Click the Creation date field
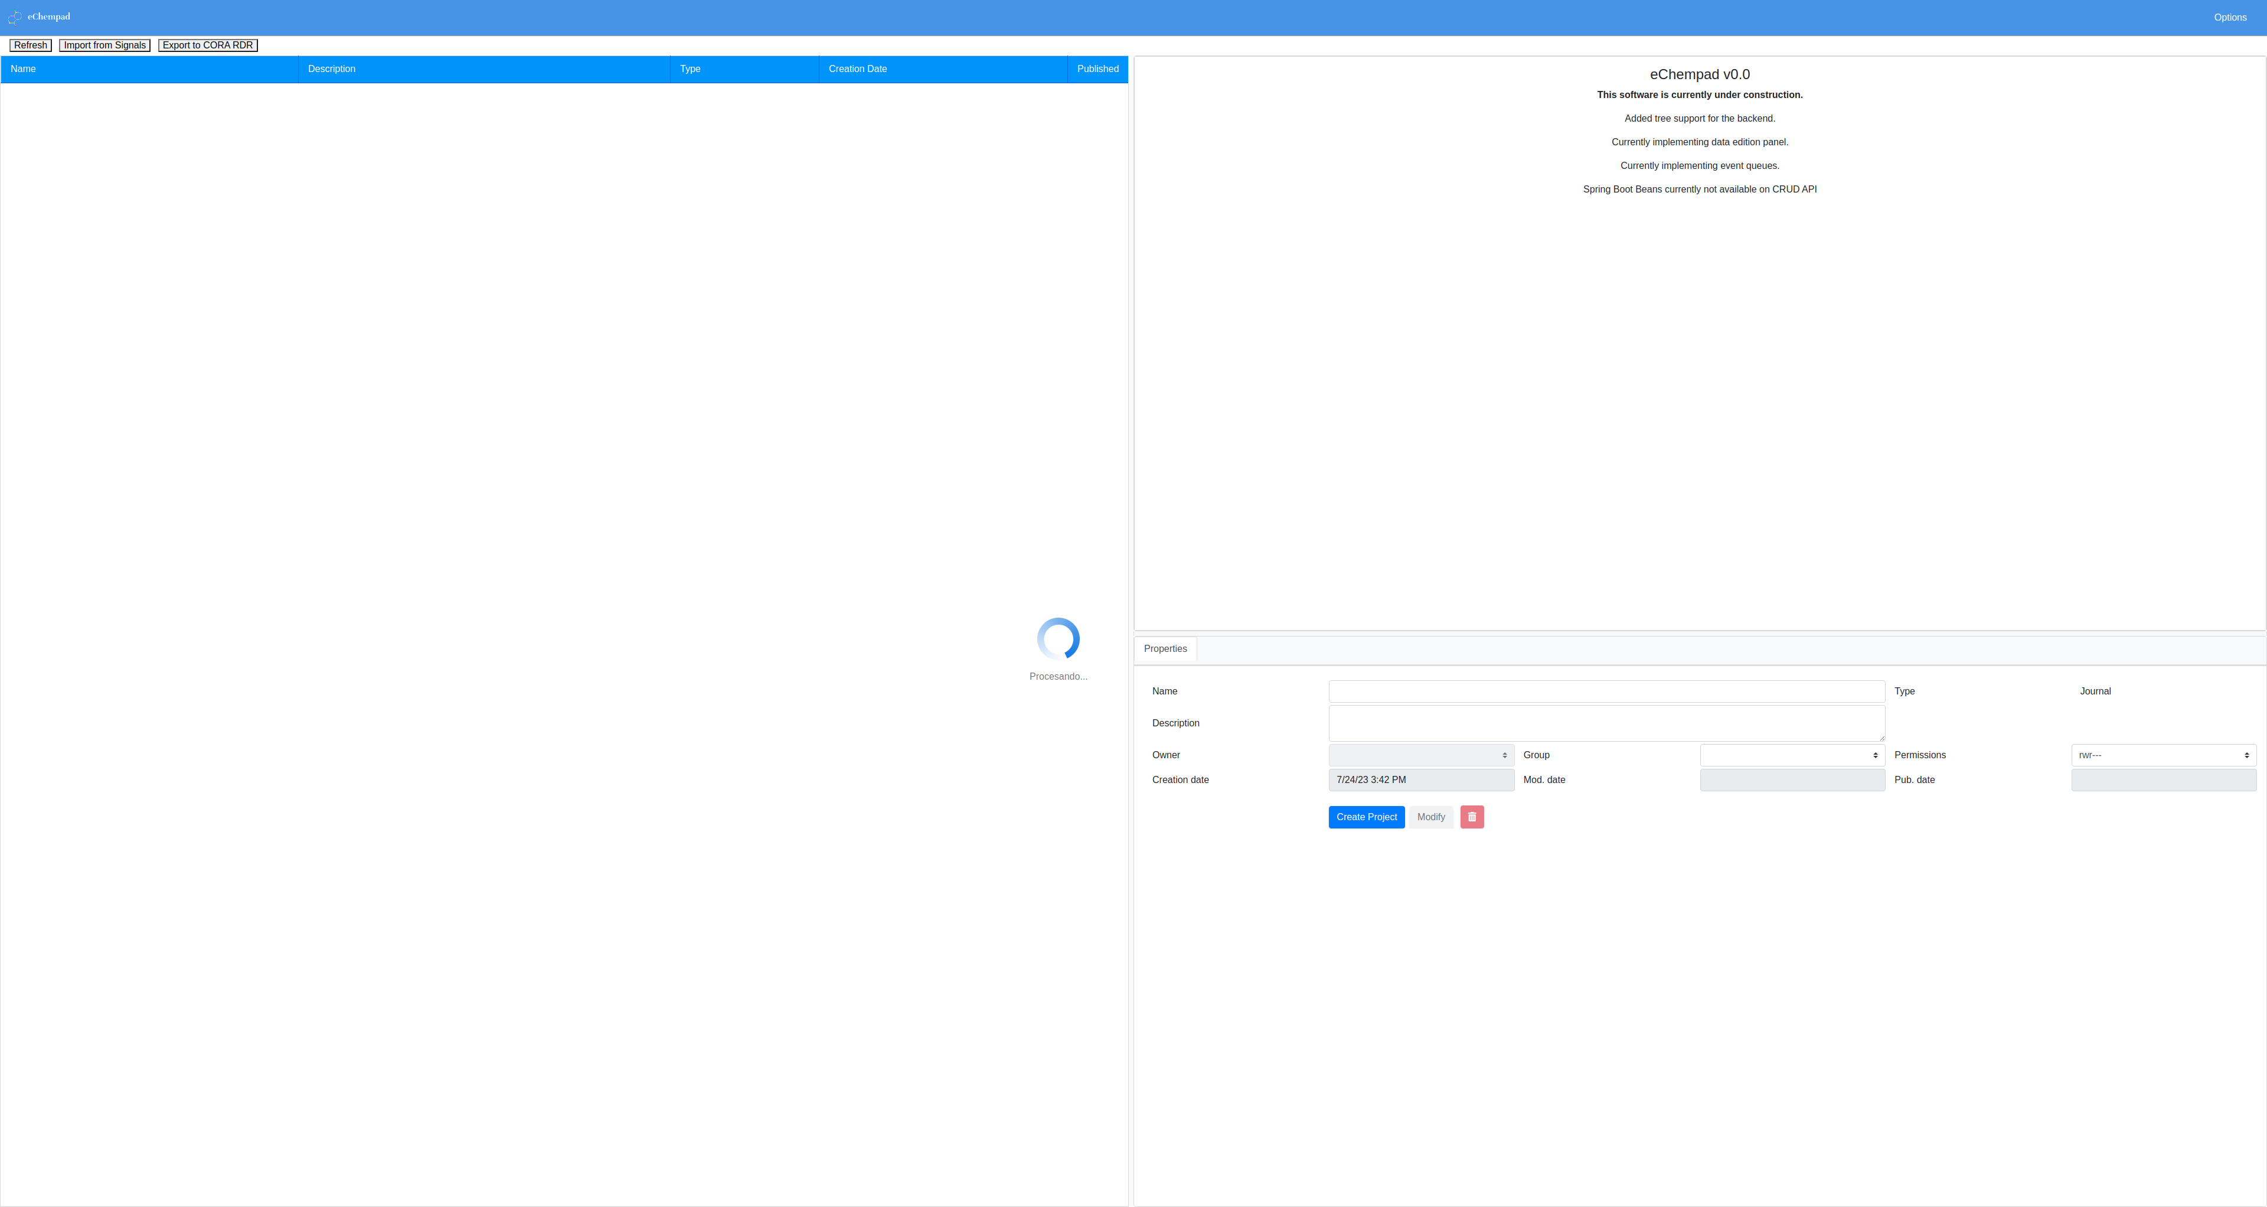The image size is (2267, 1207). 1420,780
